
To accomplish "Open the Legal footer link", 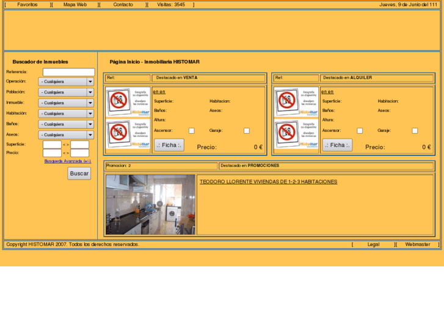I will point(373,244).
